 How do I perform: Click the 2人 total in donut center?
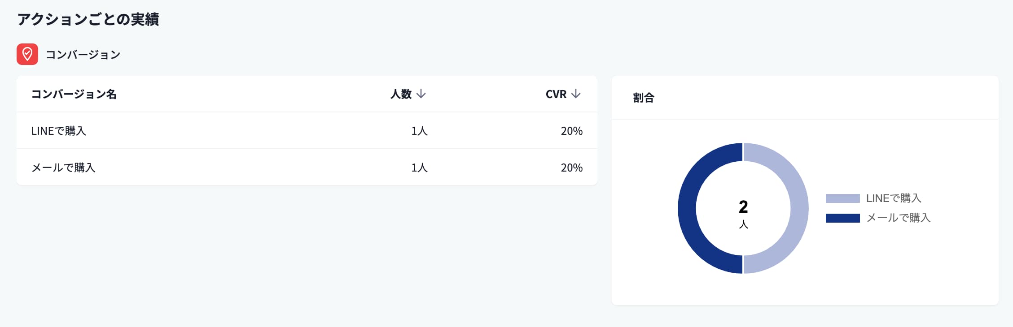coord(743,212)
